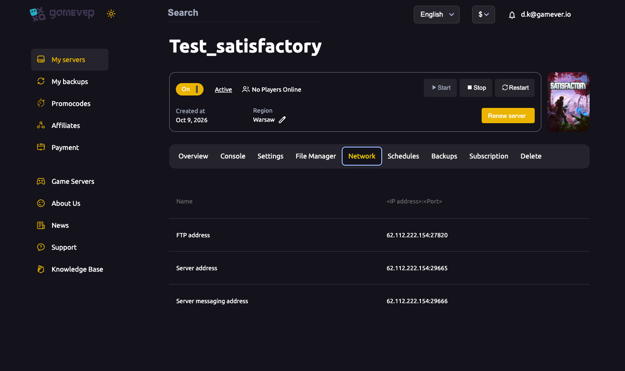Open the Delete tab

coord(531,156)
